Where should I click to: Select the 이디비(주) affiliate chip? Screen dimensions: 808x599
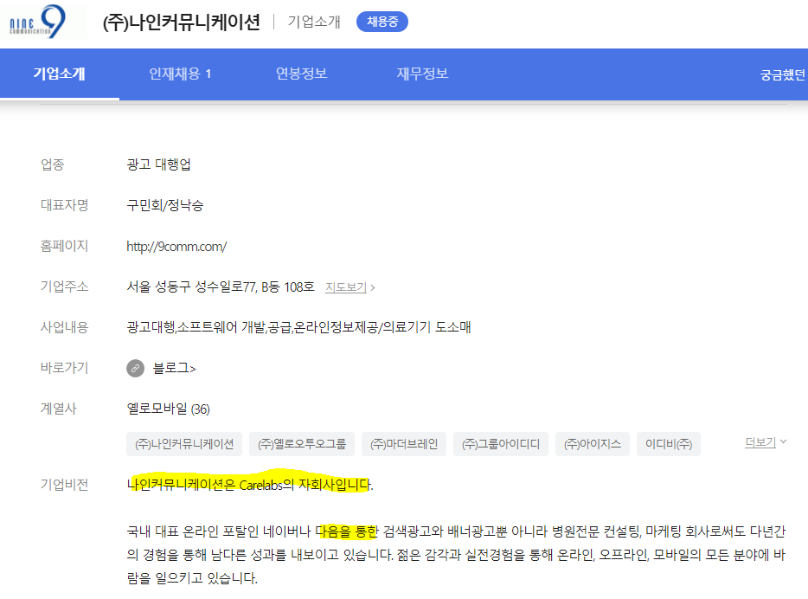669,444
